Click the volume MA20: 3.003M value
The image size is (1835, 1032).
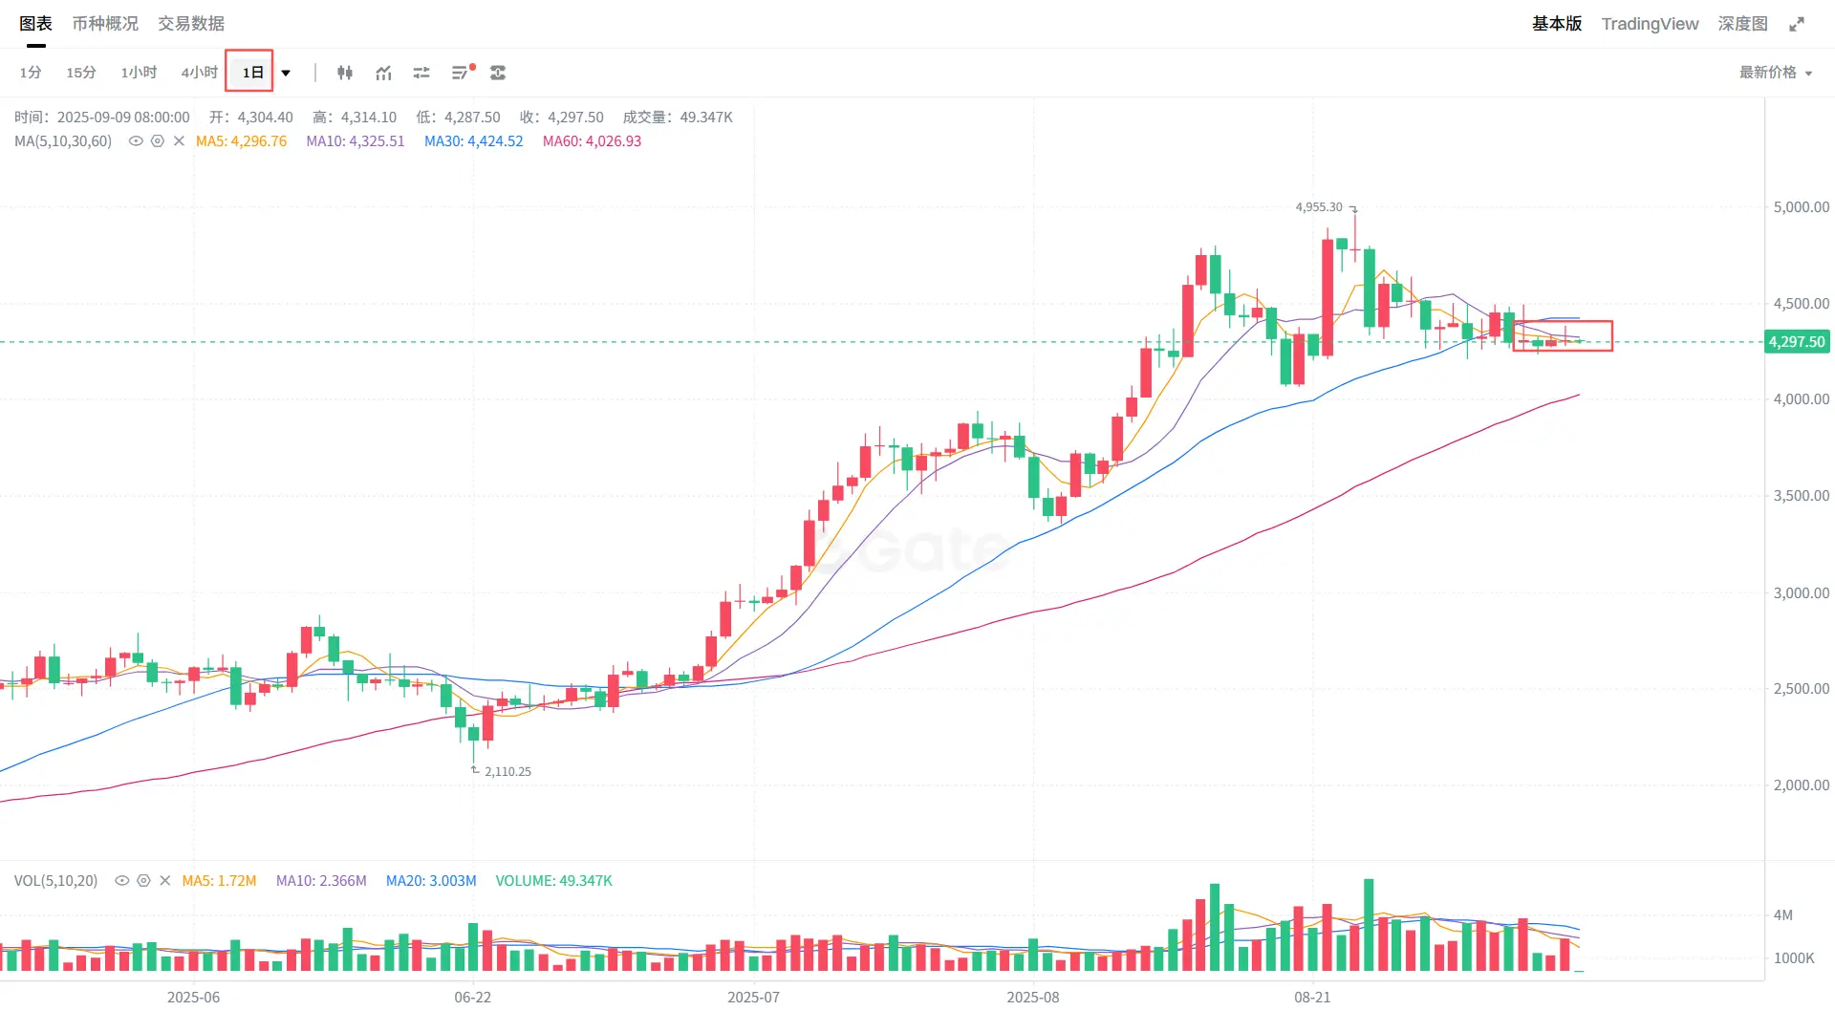[x=431, y=881]
